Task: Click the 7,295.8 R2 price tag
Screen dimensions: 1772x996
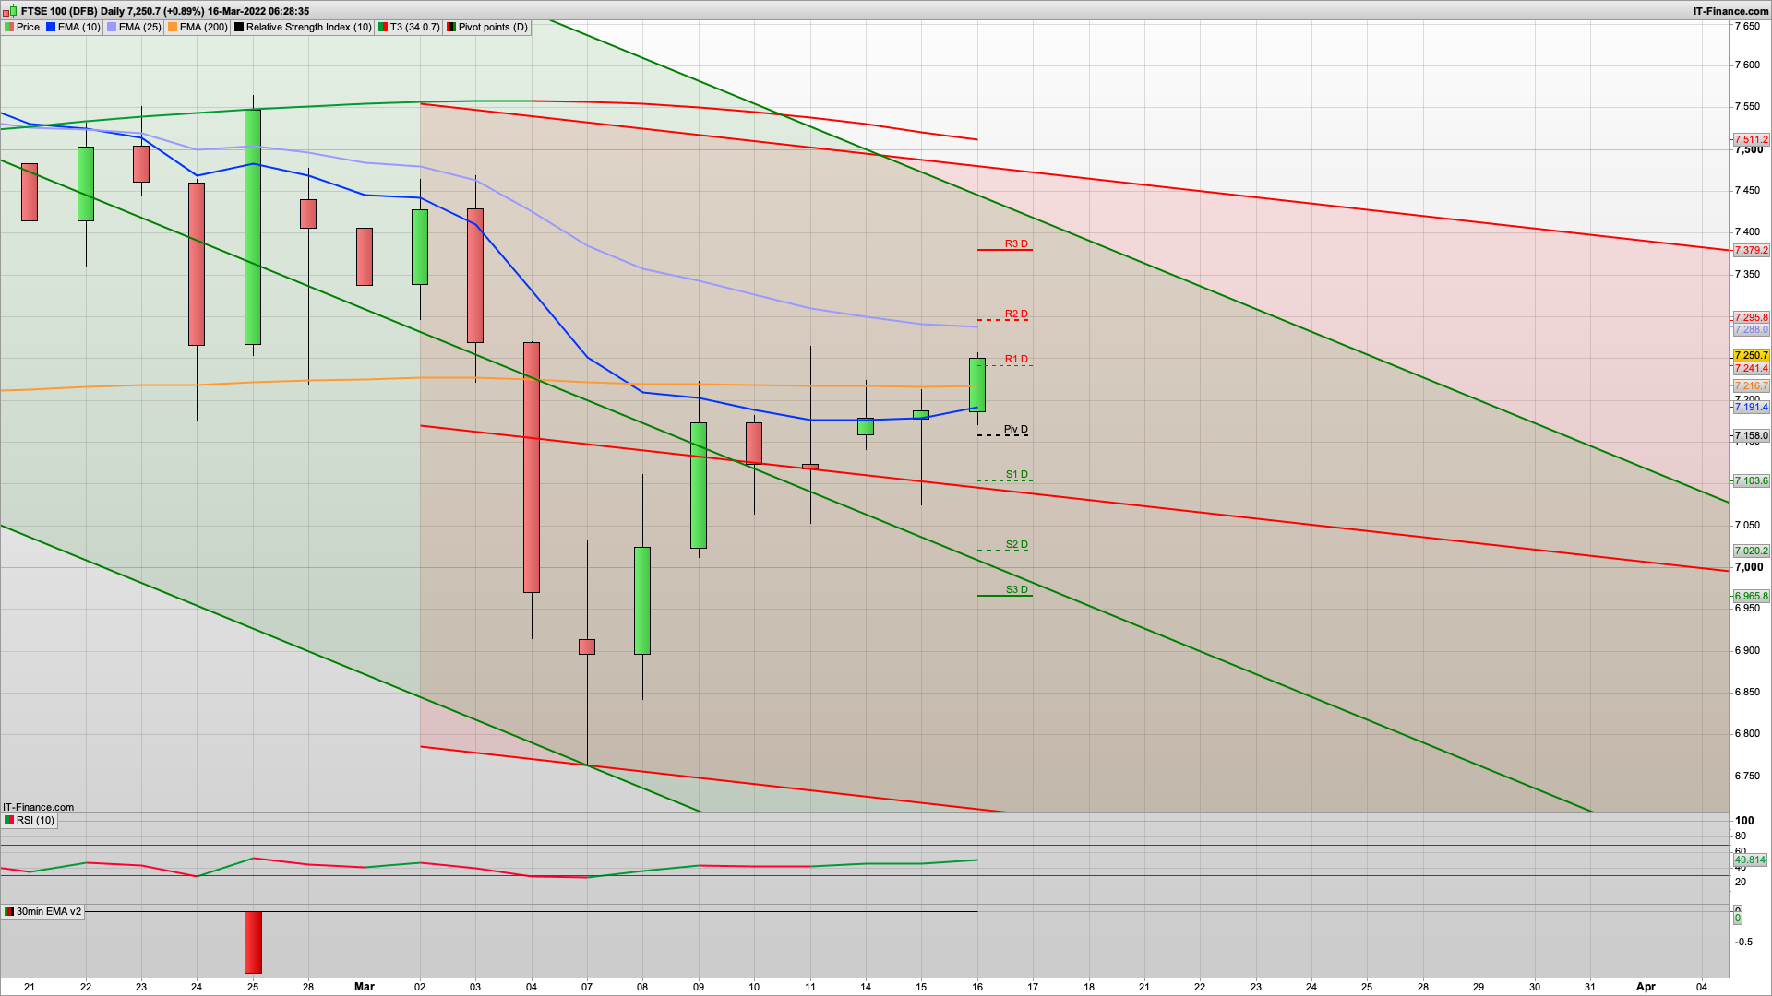Action: pos(1751,318)
